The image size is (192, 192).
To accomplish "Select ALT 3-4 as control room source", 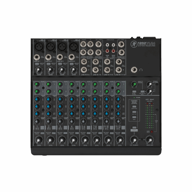I will (x=134, y=112).
